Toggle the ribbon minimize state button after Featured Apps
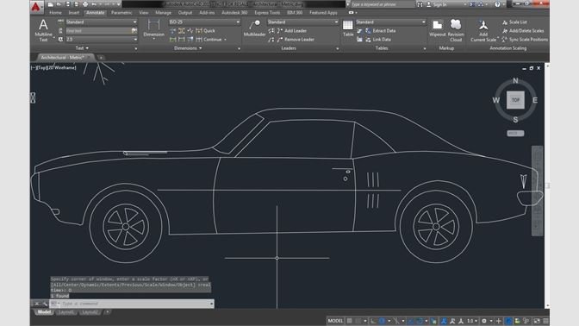579x326 pixels. 352,13
